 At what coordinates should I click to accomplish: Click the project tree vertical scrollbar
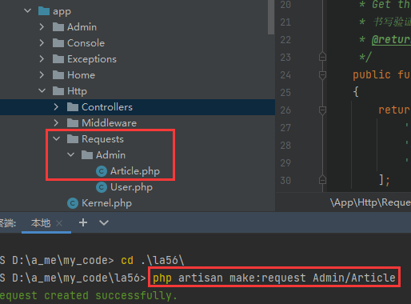point(271,17)
